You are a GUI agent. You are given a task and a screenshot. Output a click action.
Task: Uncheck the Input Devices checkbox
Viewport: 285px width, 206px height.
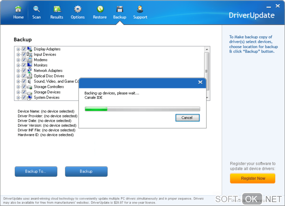pos(24,54)
